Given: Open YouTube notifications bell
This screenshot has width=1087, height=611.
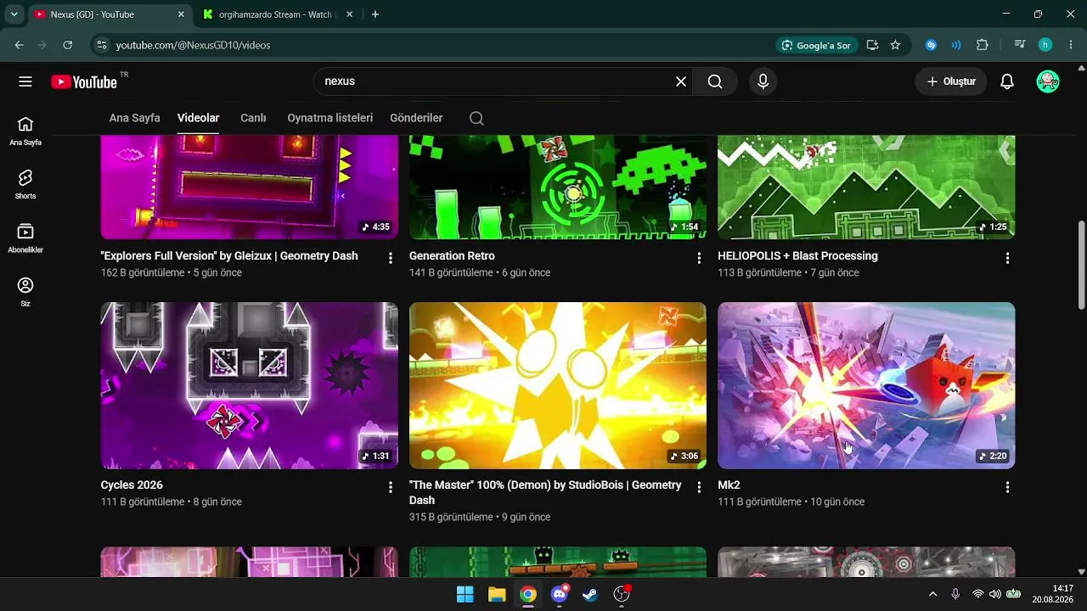Looking at the screenshot, I should click(x=1007, y=81).
